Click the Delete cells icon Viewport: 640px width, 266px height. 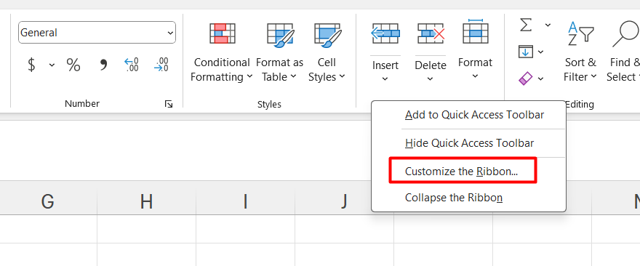point(431,33)
